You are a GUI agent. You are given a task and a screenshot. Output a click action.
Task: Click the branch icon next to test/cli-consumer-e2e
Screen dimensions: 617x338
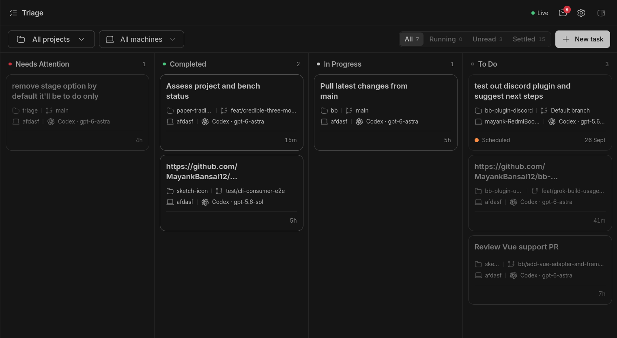(x=219, y=191)
